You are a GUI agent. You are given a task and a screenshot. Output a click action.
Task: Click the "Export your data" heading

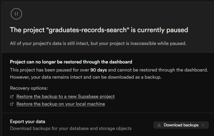[x=28, y=121]
